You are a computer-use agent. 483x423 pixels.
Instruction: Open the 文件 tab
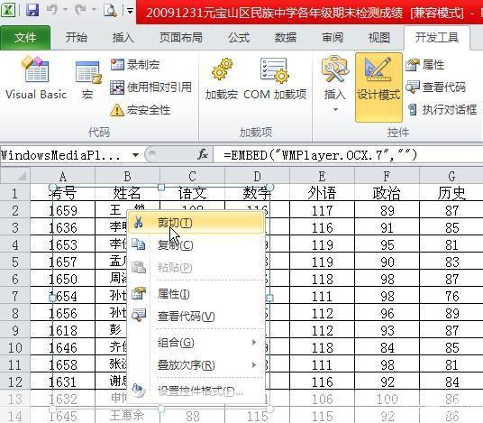25,38
